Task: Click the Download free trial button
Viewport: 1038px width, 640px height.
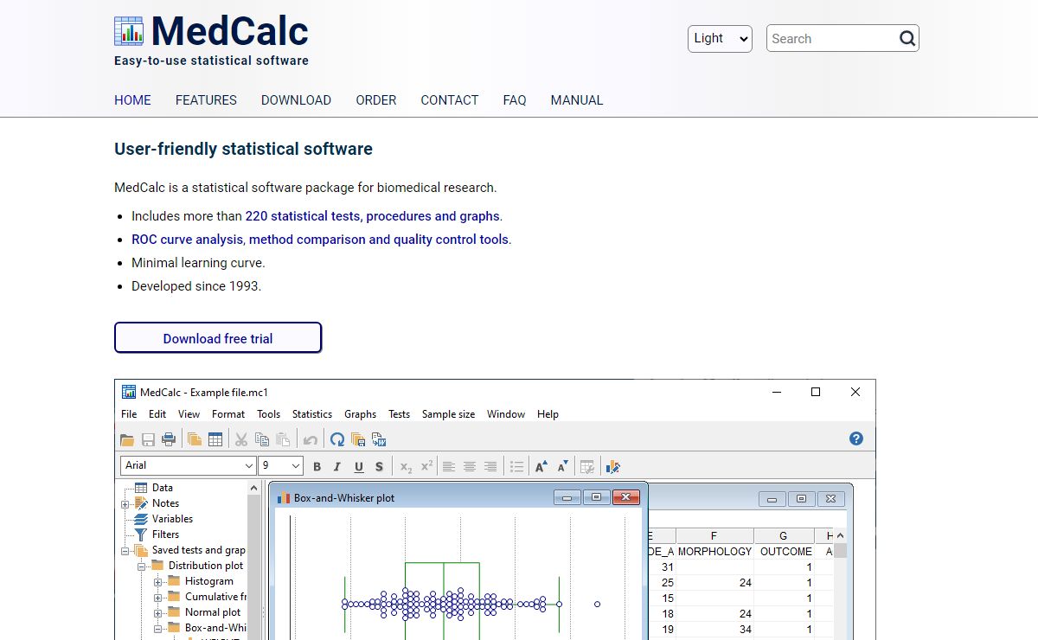Action: (x=218, y=338)
